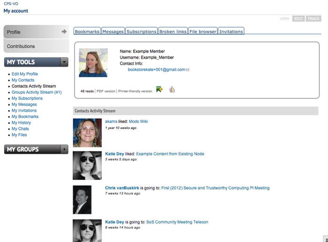The image size is (328, 242).
Task: Open the Mods Wiki link
Action: (x=138, y=121)
